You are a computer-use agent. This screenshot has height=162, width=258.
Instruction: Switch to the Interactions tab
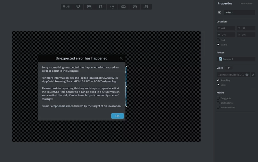pos(246,4)
